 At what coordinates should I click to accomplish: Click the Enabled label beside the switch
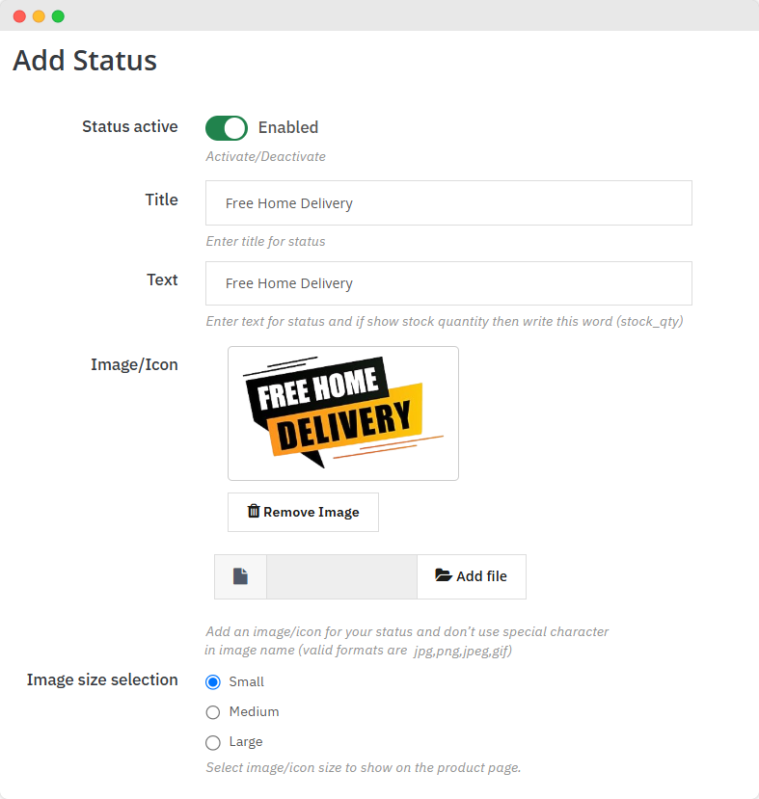tap(288, 127)
